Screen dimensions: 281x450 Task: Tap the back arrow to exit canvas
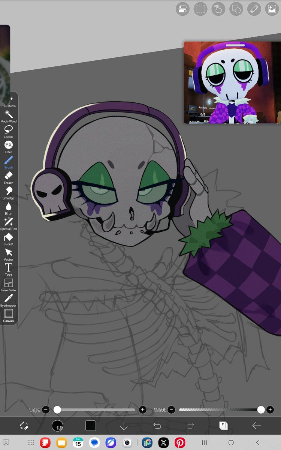pos(257,426)
